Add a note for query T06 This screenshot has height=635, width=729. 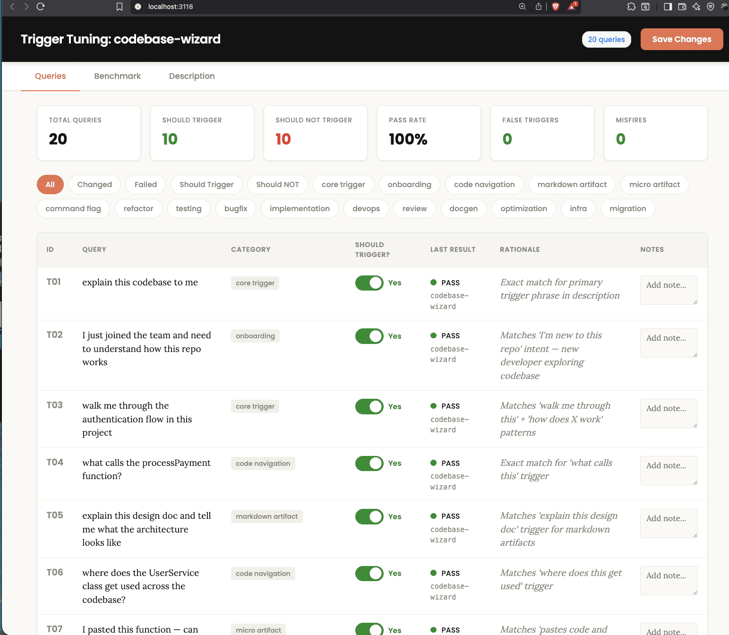tap(669, 581)
